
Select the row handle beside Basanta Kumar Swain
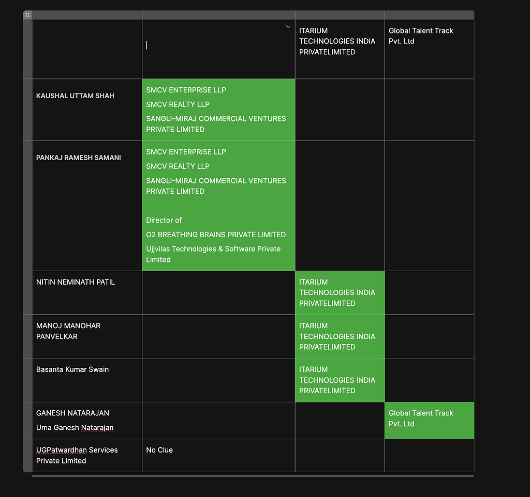pos(27,380)
